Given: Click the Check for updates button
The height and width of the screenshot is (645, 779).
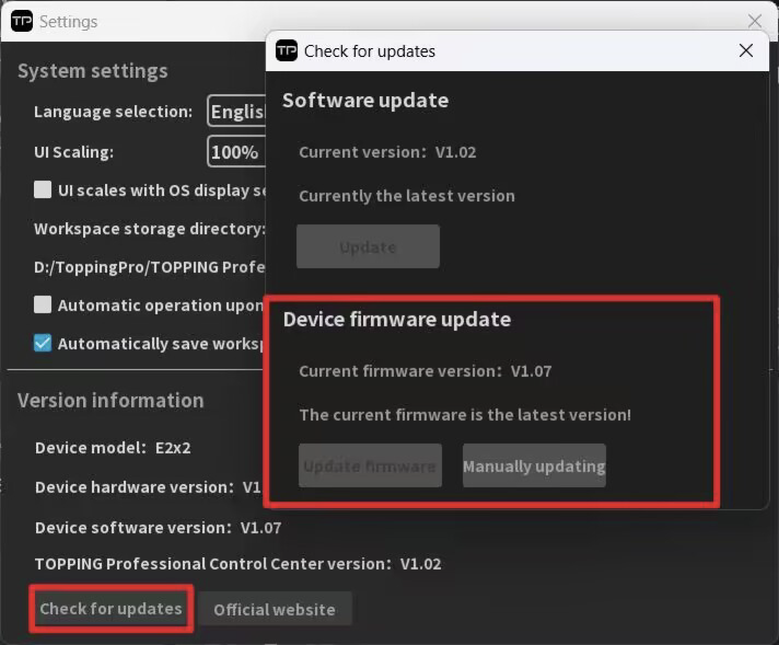Looking at the screenshot, I should (x=111, y=609).
